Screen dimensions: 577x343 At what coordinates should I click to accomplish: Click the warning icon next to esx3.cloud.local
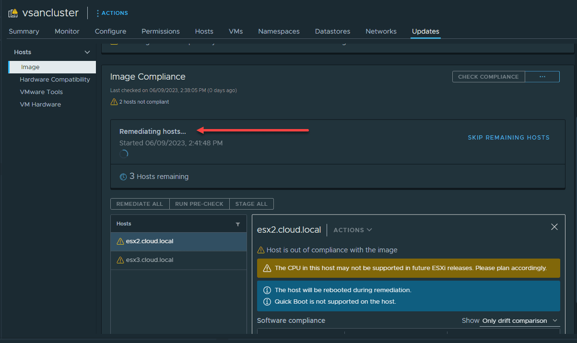tap(120, 260)
